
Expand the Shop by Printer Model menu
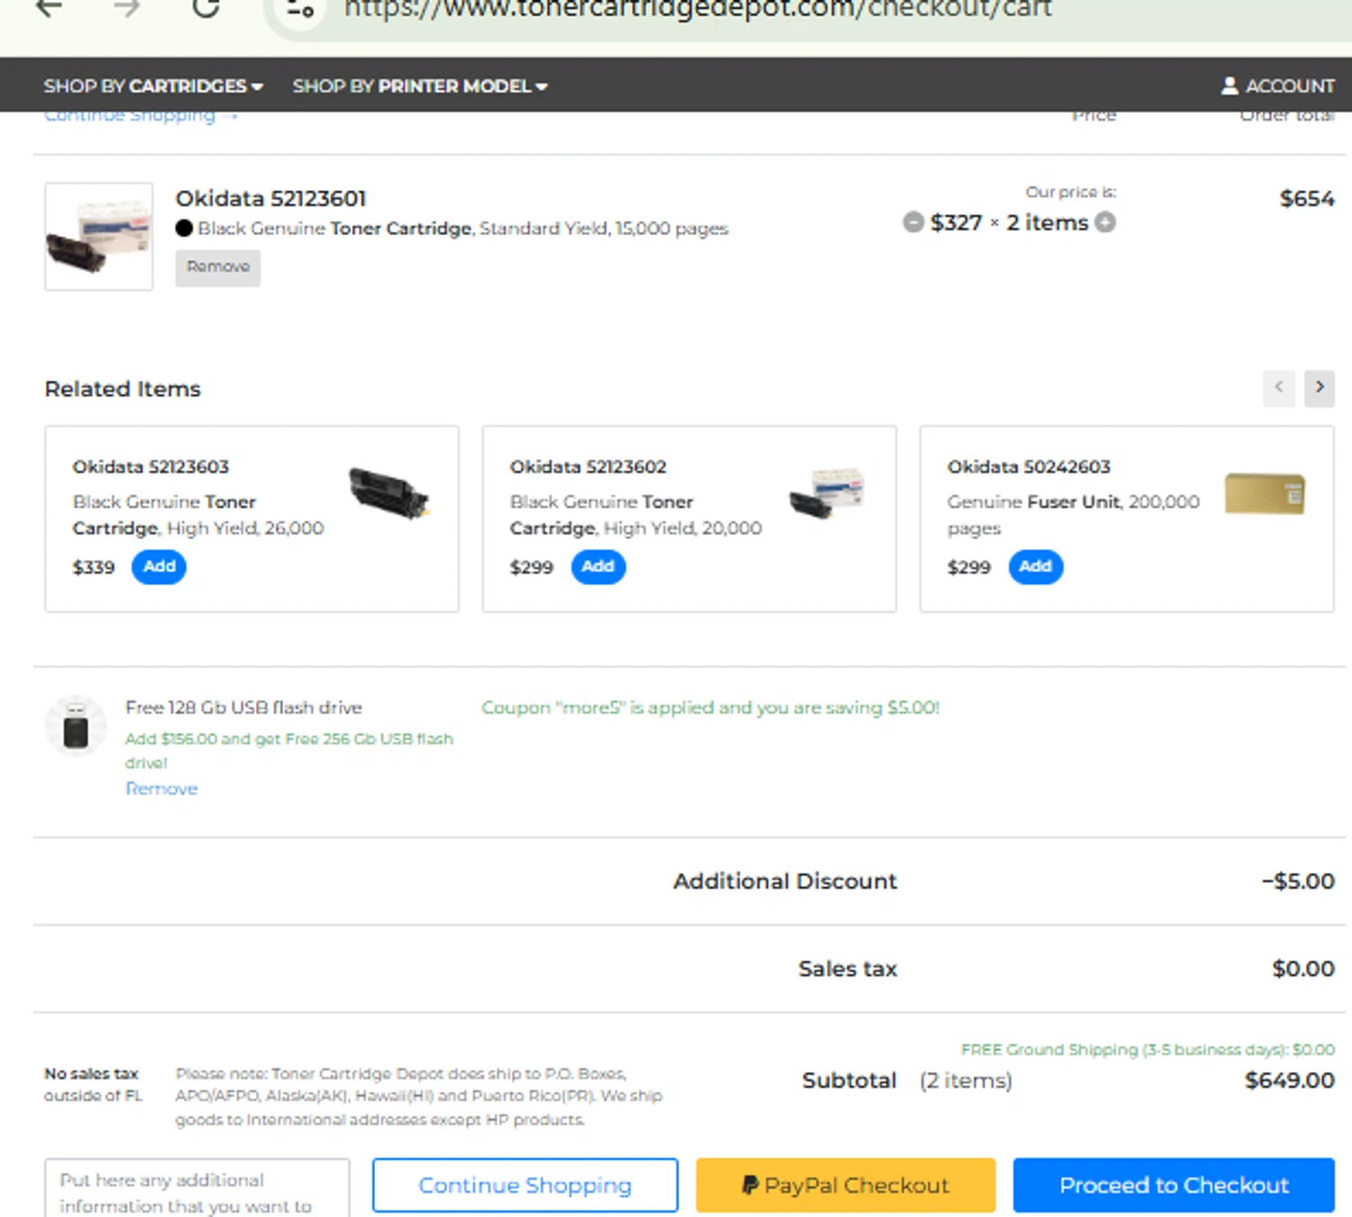click(x=420, y=86)
